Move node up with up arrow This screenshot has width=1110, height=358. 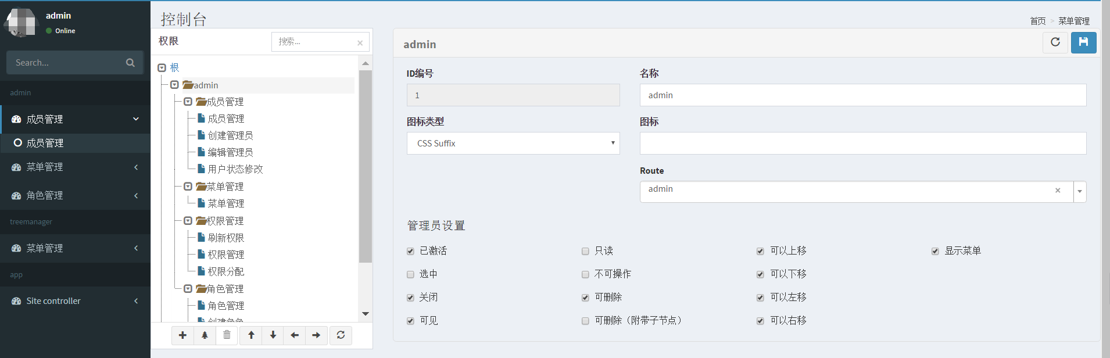click(x=251, y=335)
